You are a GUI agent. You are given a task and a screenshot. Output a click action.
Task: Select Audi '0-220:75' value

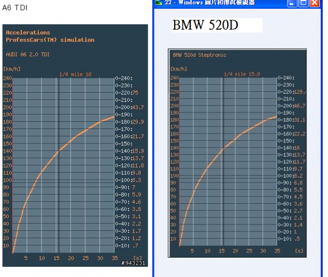coord(127,93)
